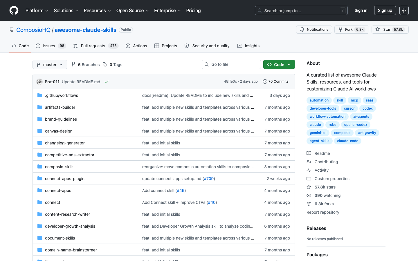Open the GitHub homepage logo
The height and width of the screenshot is (261, 418).
click(x=14, y=10)
